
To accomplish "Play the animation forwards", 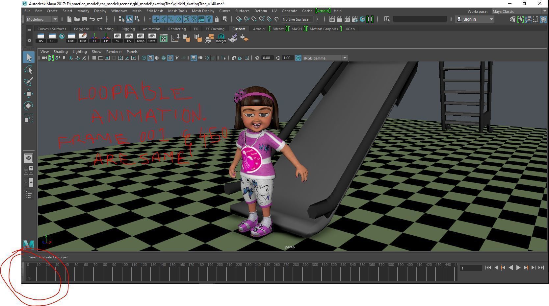I will pyautogui.click(x=518, y=268).
